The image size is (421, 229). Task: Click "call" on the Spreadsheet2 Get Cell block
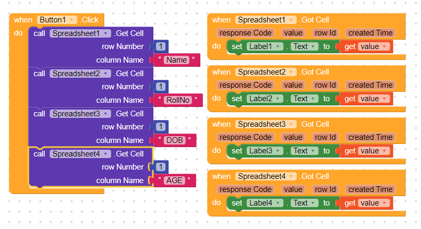[x=39, y=74]
